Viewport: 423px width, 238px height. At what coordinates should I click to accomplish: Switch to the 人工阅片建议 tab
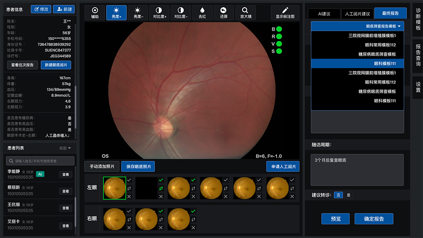[357, 14]
